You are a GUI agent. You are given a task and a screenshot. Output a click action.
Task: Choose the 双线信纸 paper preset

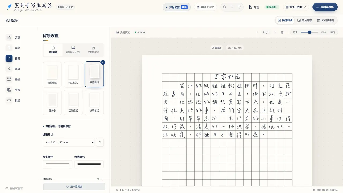[73, 102]
